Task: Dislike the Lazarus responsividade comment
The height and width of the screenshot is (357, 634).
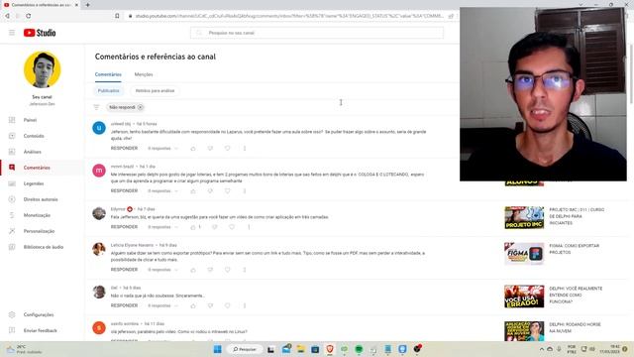Action: tap(210, 149)
